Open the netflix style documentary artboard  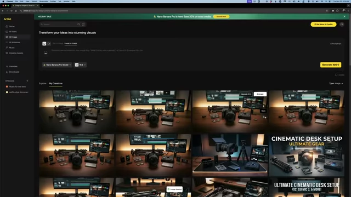pos(17,92)
